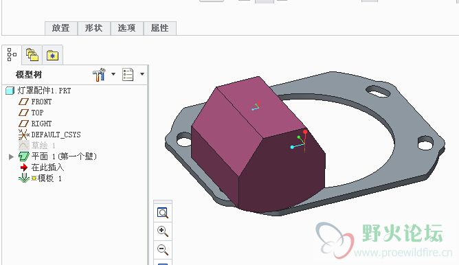Open the folder browser tab icon
Image resolution: width=459 pixels, height=265 pixels.
(x=32, y=55)
